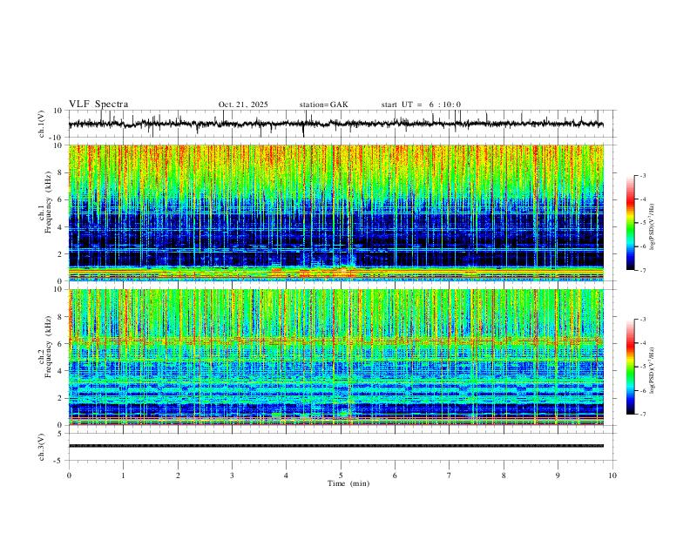Click the upper colour bar's log(PSD) label

[x=653, y=226]
